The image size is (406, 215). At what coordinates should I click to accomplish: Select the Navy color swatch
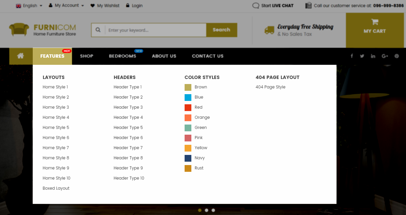coord(188,158)
